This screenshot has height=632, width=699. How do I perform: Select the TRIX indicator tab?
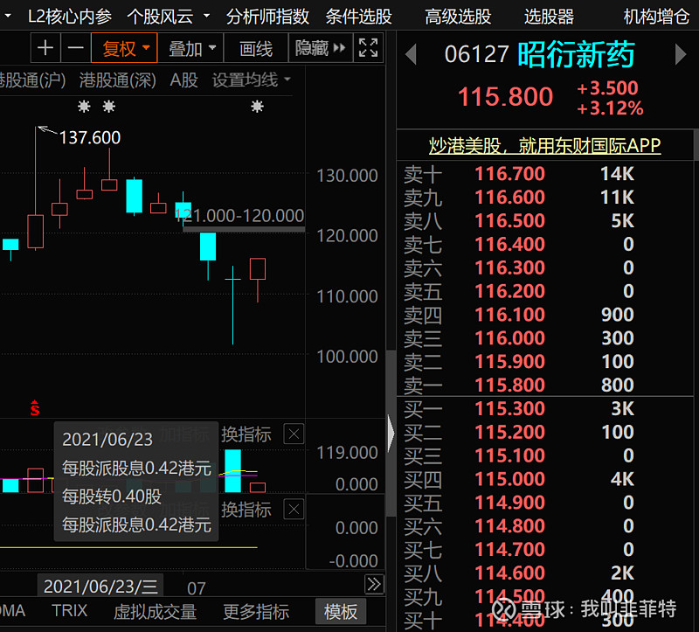(69, 611)
